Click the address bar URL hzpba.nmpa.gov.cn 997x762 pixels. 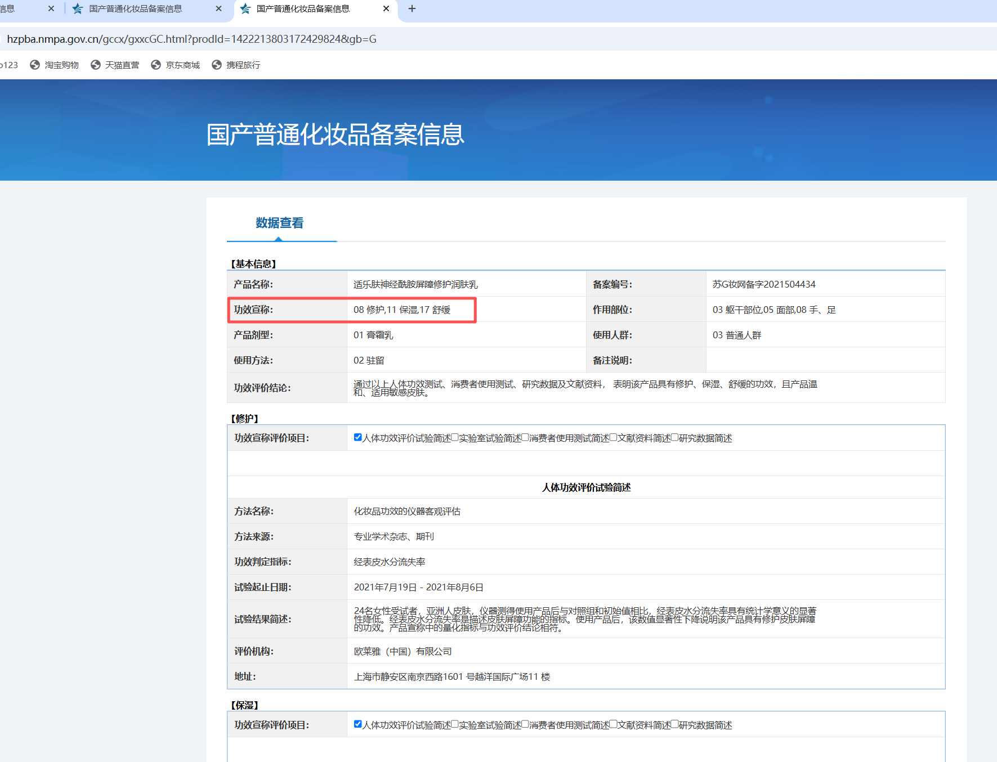[191, 39]
